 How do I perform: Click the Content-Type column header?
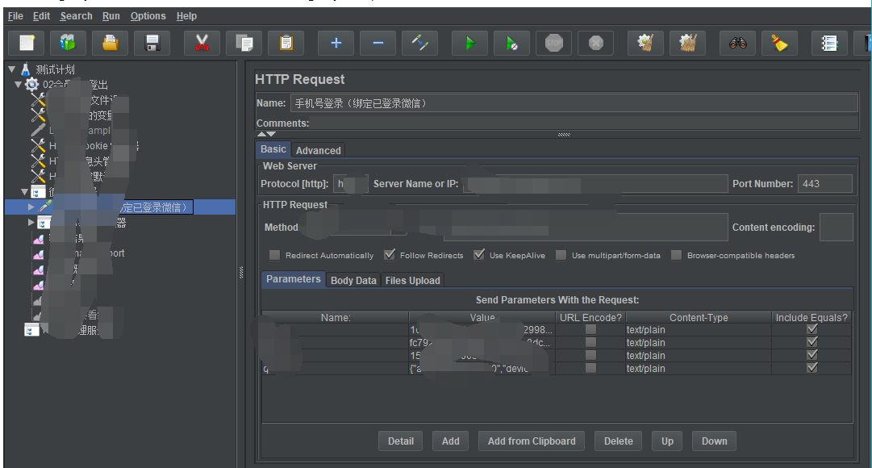(699, 317)
